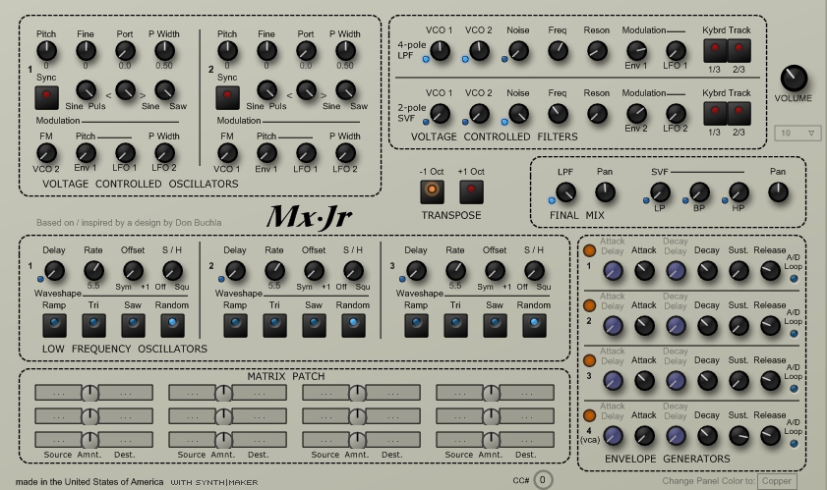Click the 2-pole SVF Env 2 modulation knob
Viewport: 827px width, 490px height.
[636, 114]
